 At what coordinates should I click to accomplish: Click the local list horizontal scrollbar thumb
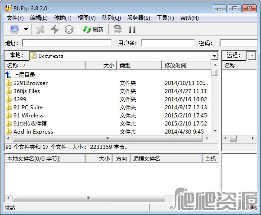[108, 138]
